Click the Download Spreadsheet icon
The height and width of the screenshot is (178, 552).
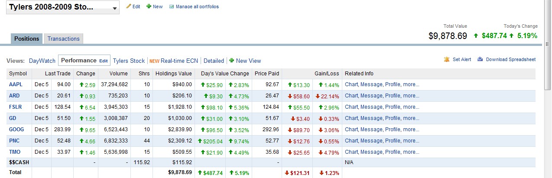[x=480, y=59]
